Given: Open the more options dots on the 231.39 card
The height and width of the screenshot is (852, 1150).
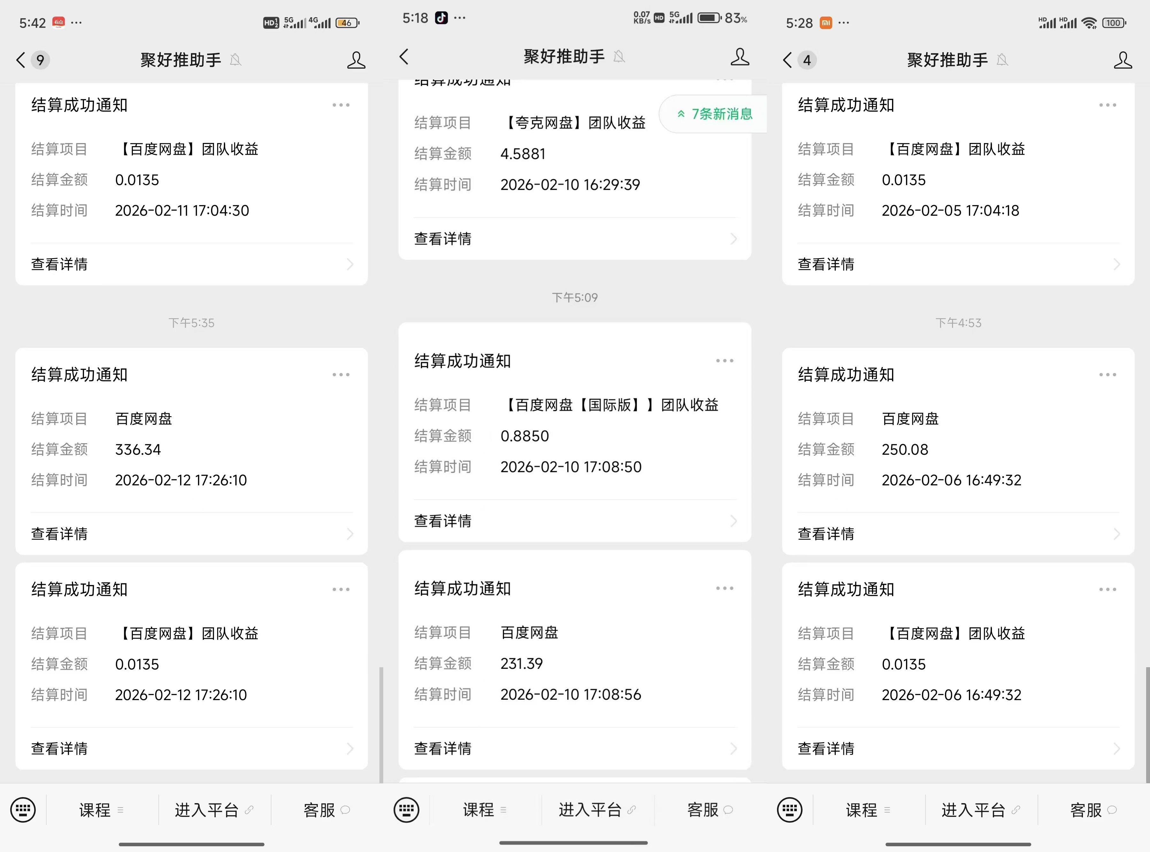Looking at the screenshot, I should (x=725, y=588).
